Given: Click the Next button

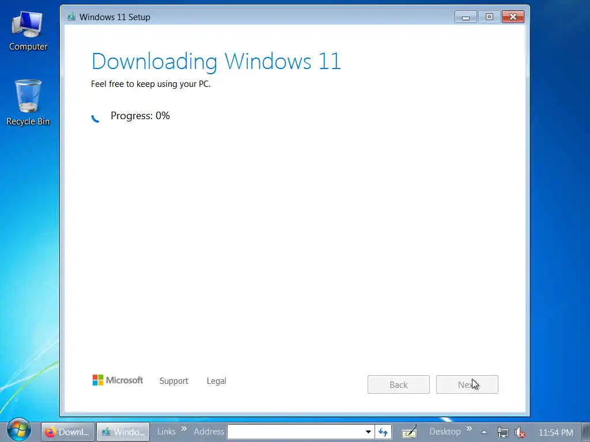Looking at the screenshot, I should [x=467, y=384].
